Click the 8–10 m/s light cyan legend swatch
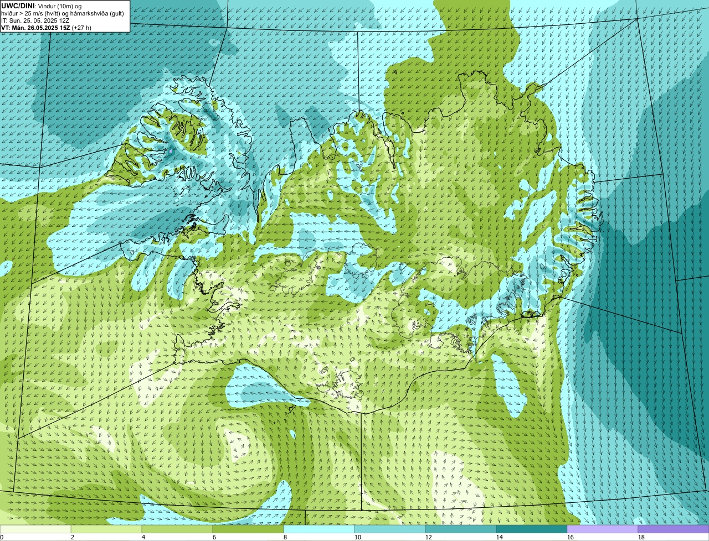Image resolution: width=709 pixels, height=541 pixels. tap(319, 529)
